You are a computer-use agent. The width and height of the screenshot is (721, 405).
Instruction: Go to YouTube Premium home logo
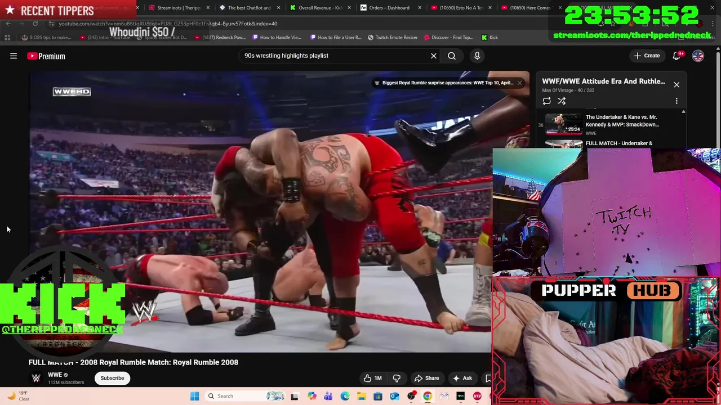[46, 56]
